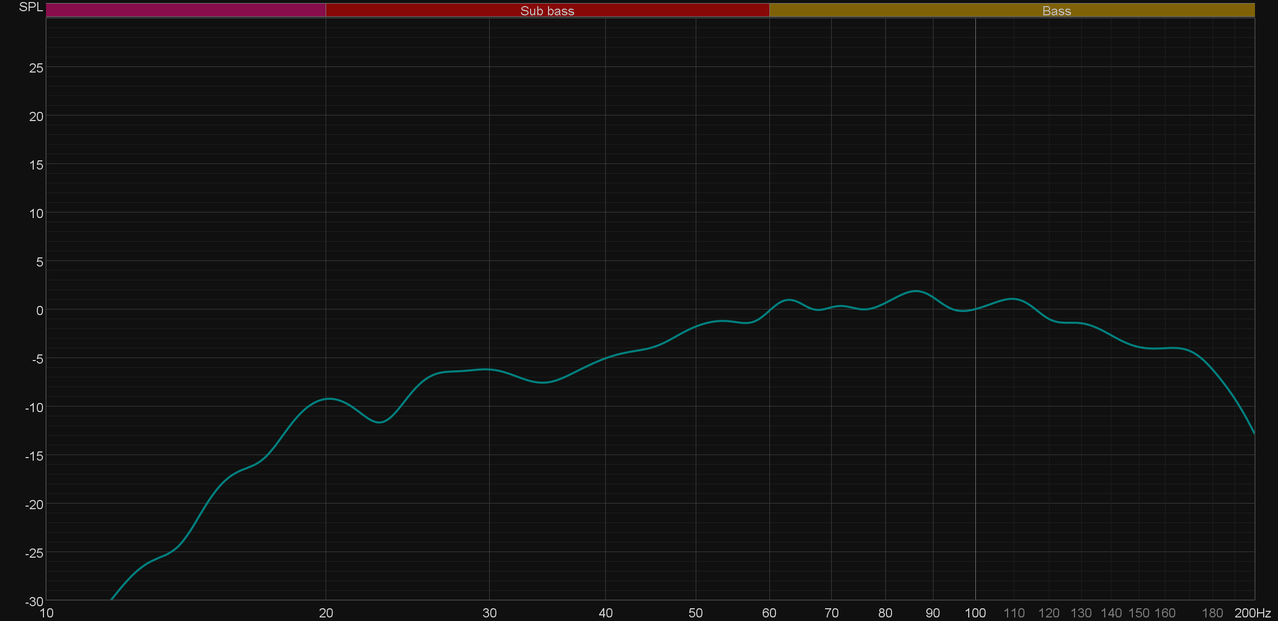Click the unlabeled purple band above 10-20 Hz

(x=186, y=10)
